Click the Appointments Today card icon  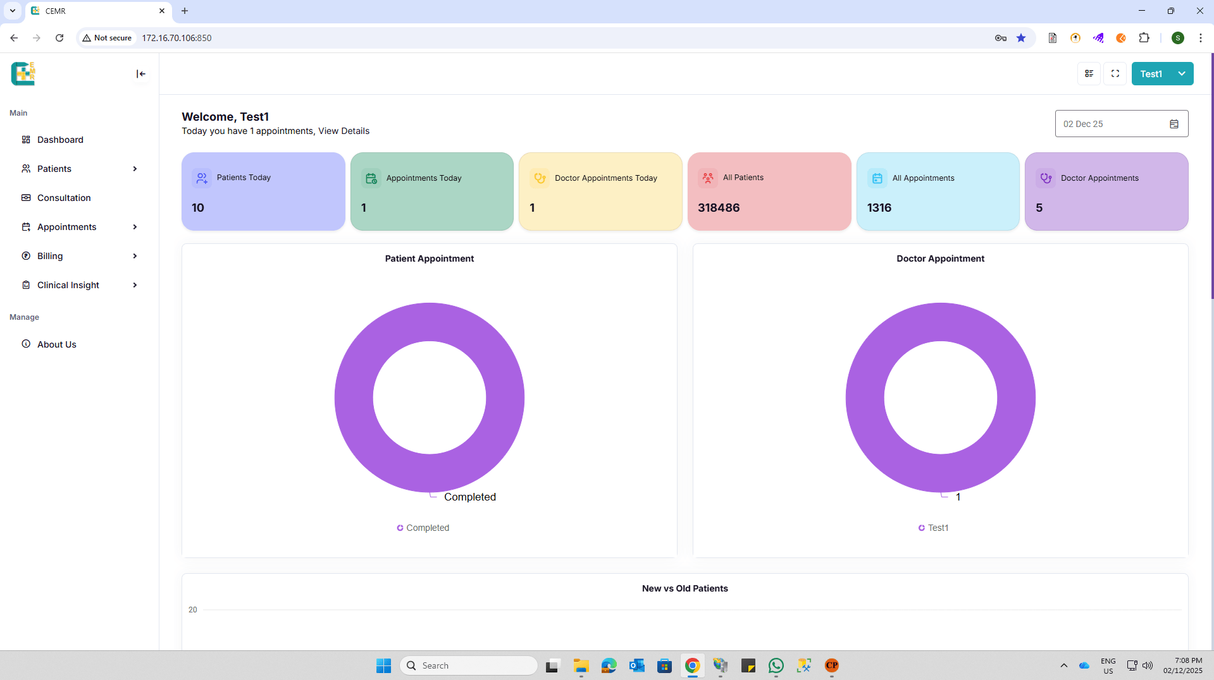371,178
